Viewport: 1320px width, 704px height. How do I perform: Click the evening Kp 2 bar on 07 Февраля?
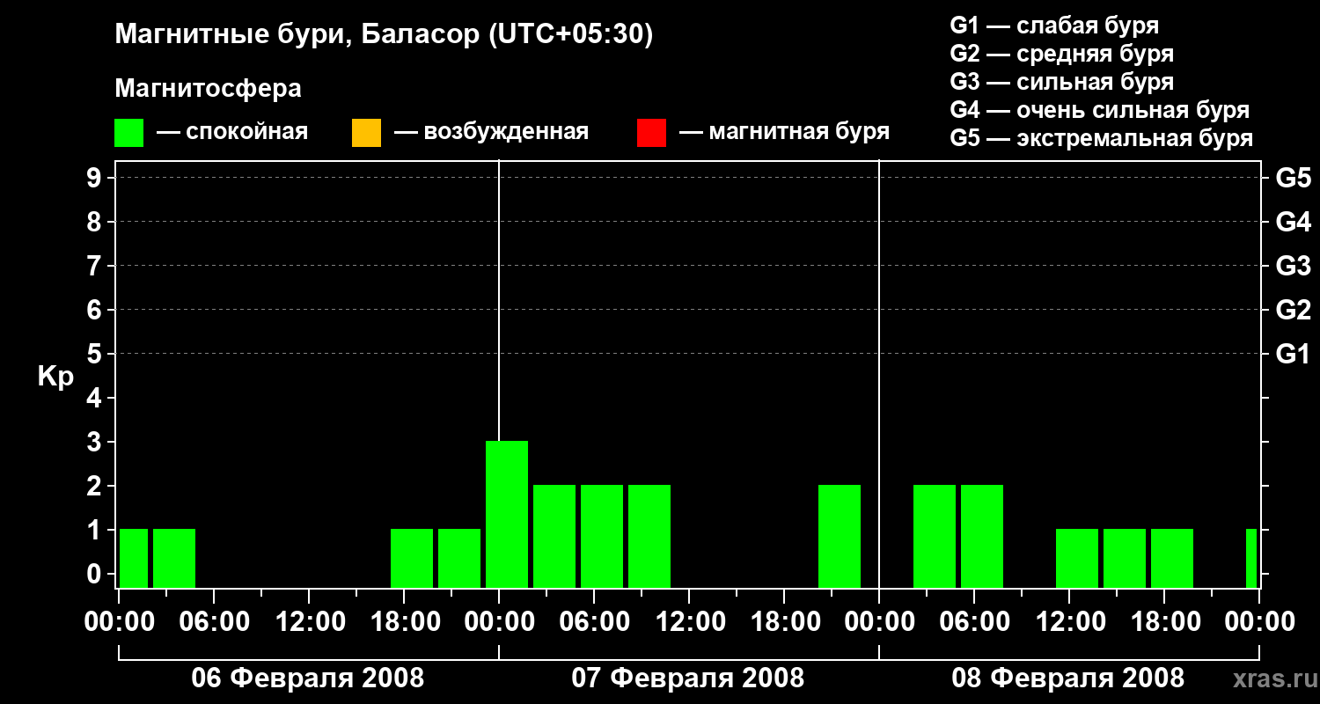(840, 536)
